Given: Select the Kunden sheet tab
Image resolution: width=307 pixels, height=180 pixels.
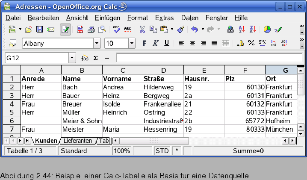Looking at the screenshot, I should tap(46, 141).
